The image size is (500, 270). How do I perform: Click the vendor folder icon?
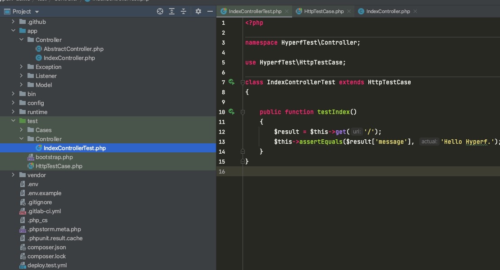click(x=23, y=175)
